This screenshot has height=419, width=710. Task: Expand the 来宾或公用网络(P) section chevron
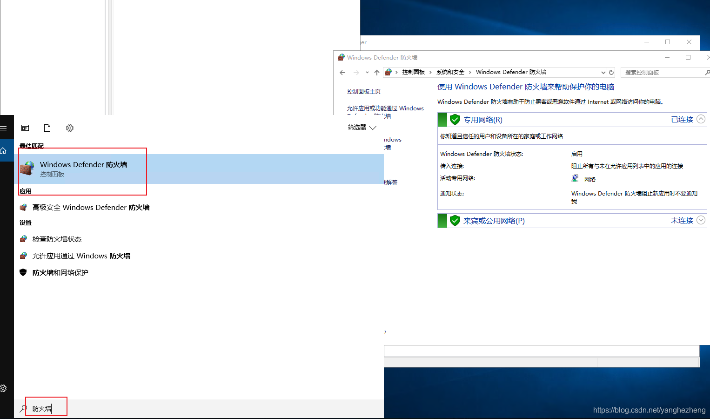(701, 220)
